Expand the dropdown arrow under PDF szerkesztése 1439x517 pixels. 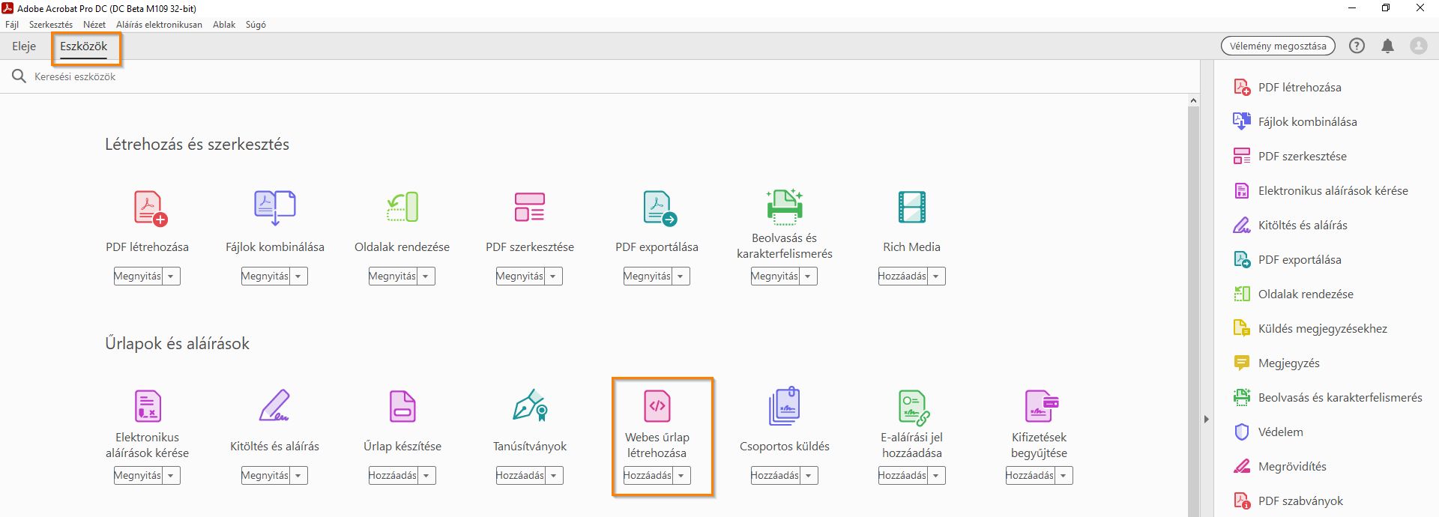(553, 276)
